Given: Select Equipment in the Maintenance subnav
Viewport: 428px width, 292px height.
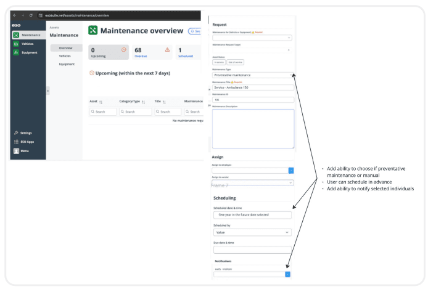Looking at the screenshot, I should pos(67,64).
